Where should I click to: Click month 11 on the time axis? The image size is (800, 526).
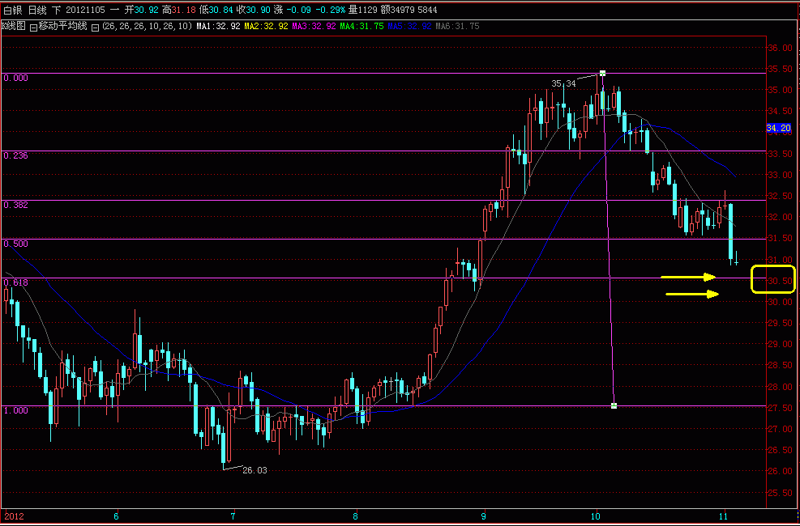[x=725, y=517]
